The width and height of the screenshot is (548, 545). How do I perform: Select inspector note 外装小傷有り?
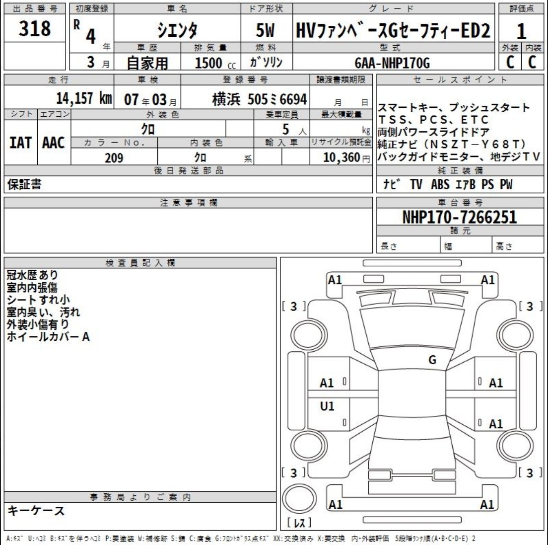click(38, 324)
